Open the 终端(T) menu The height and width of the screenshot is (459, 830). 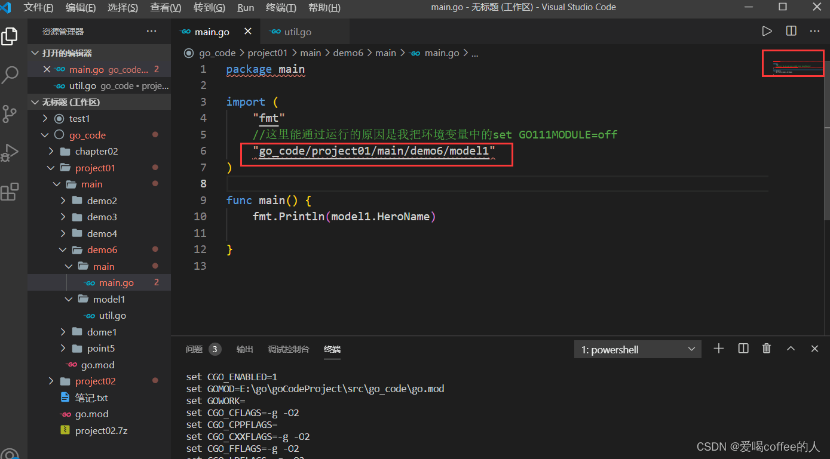281,7
